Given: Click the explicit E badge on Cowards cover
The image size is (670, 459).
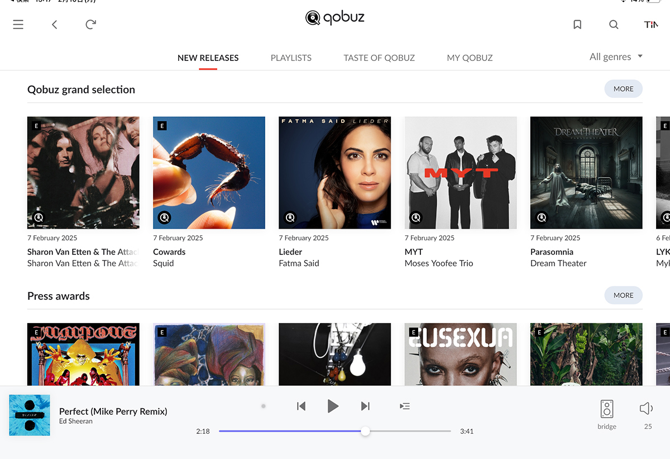Looking at the screenshot, I should click(162, 126).
